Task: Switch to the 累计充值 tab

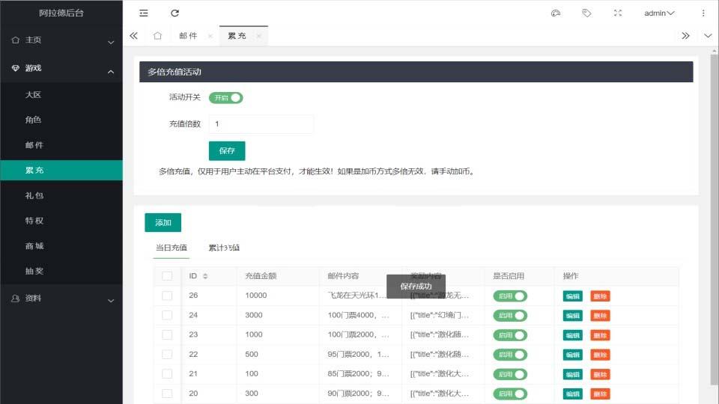Action: pos(224,248)
